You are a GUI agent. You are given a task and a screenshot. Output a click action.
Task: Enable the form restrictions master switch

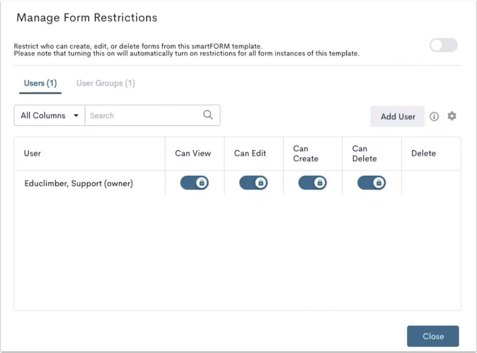click(x=444, y=45)
